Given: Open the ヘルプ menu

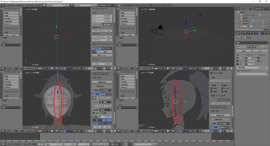Looking at the screenshot, I should tap(38, 5).
